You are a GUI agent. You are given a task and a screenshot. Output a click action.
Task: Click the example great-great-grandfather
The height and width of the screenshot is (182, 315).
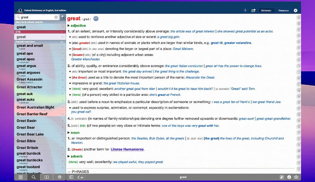tap(274, 119)
